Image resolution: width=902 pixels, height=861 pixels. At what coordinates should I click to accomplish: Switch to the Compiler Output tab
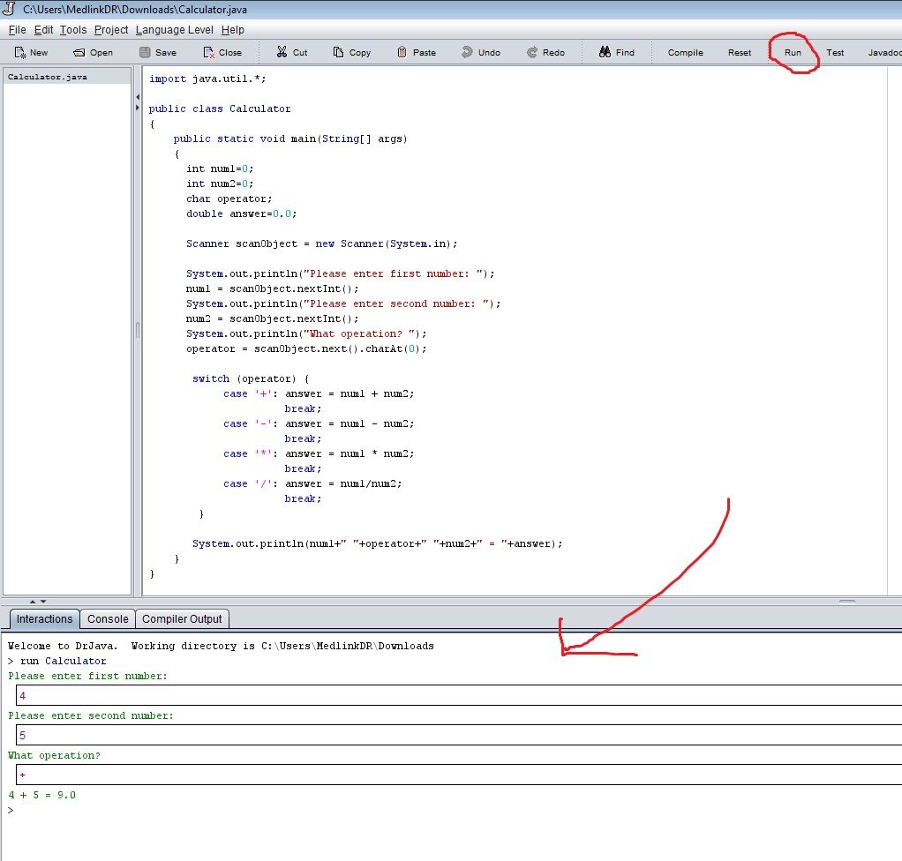pyautogui.click(x=182, y=619)
